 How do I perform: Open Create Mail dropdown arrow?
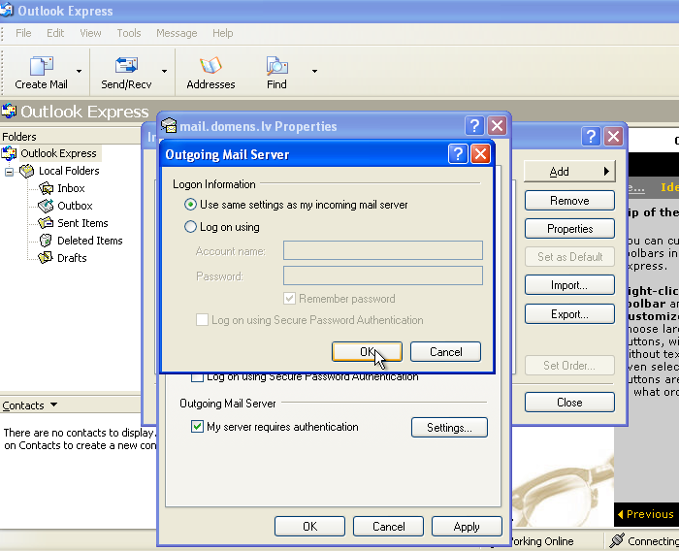(x=79, y=71)
